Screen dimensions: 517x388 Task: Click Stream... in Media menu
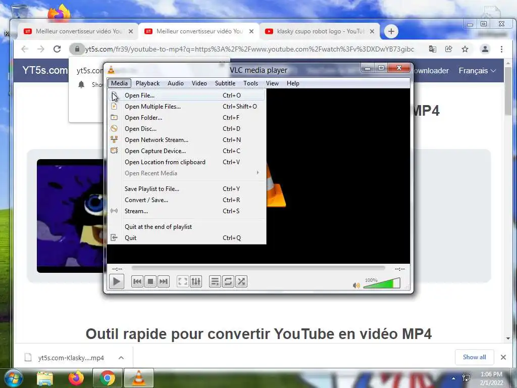tap(186, 211)
